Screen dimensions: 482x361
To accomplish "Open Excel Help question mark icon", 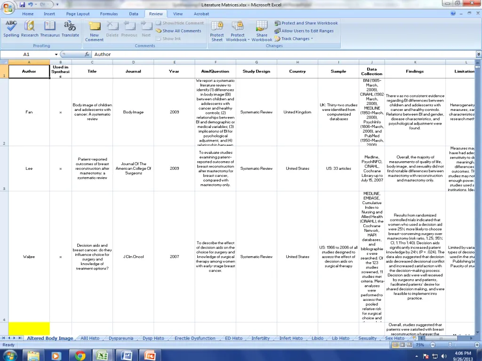I will 453,14.
